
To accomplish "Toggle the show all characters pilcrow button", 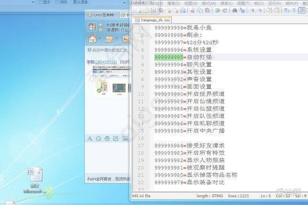I will pyautogui.click(x=294, y=10).
